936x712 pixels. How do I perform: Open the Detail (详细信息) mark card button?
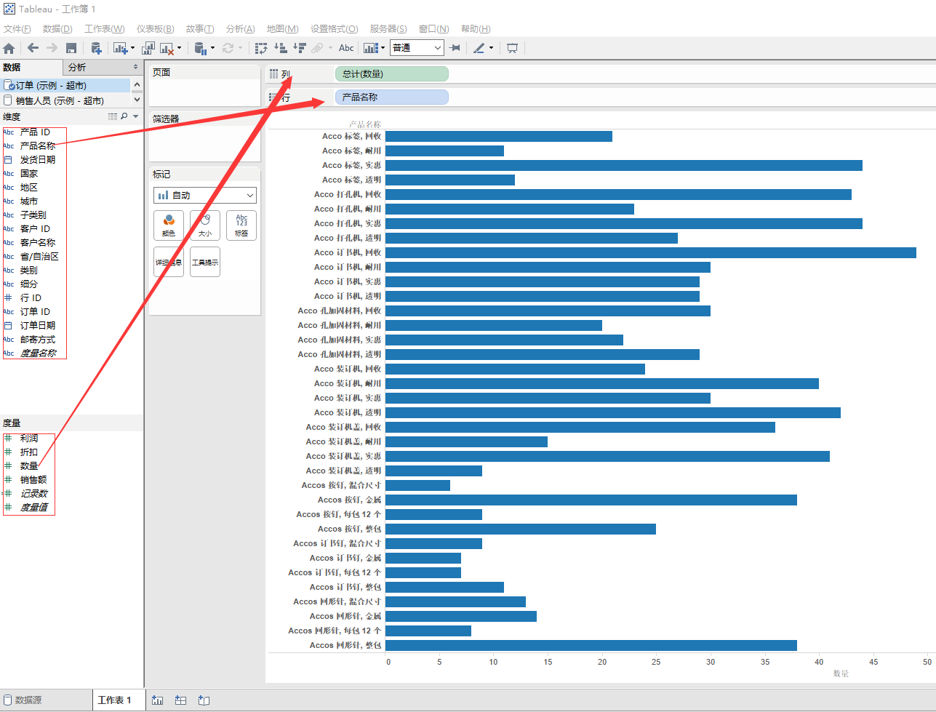[x=169, y=262]
